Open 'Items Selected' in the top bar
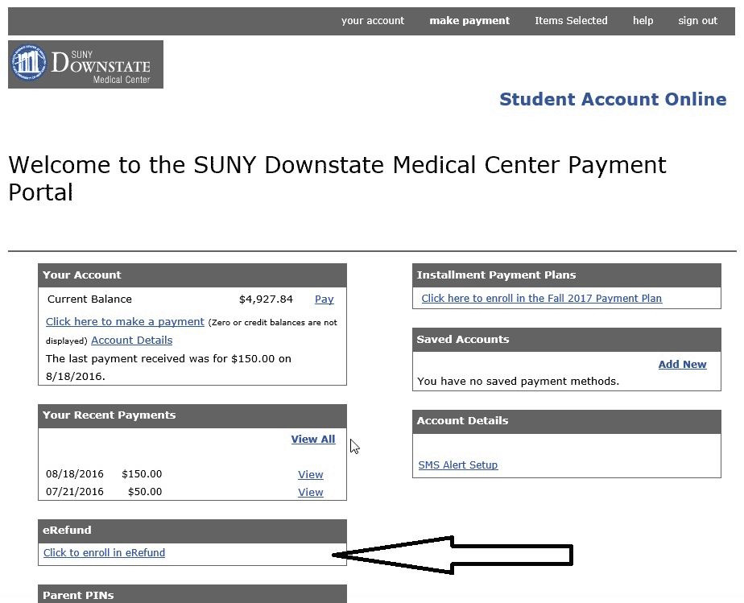The width and height of the screenshot is (744, 603). [x=571, y=21]
